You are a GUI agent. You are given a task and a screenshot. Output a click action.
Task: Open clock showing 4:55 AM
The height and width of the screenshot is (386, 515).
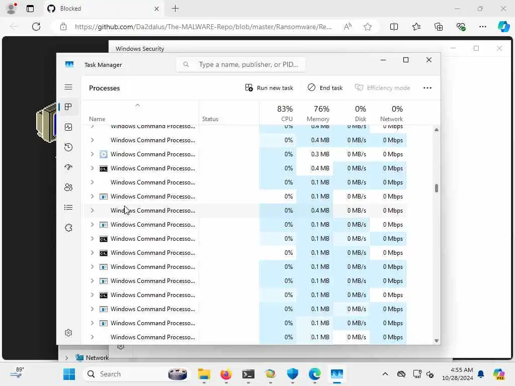coord(458,374)
